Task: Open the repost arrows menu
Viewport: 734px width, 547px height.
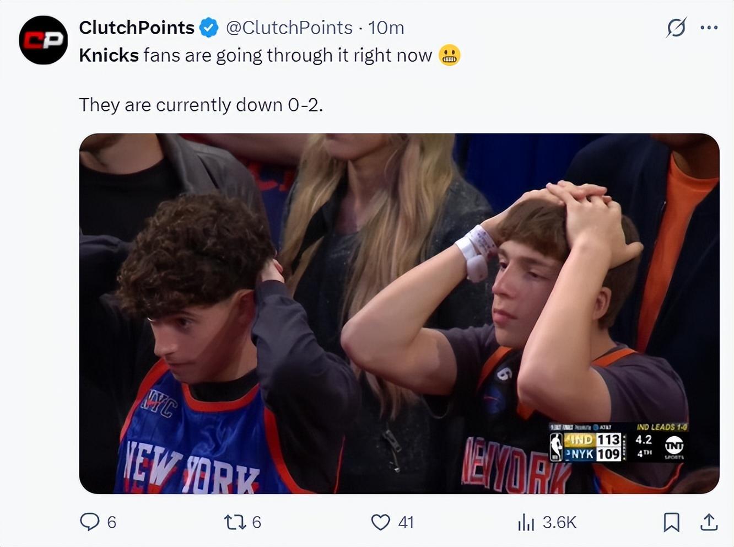Action: click(235, 522)
